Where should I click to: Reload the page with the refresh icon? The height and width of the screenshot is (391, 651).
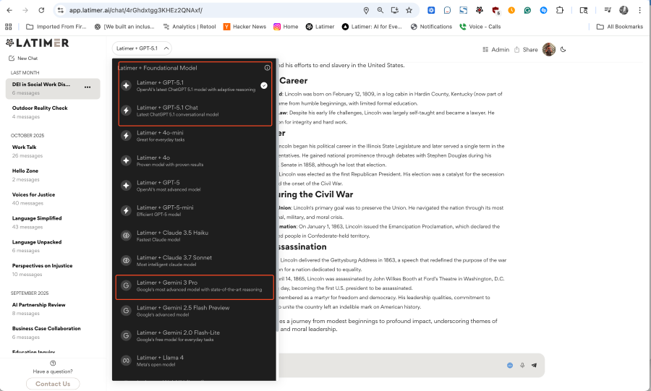point(41,10)
